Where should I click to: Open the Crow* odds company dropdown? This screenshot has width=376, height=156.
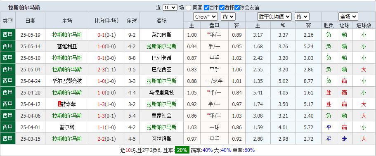point(206,17)
